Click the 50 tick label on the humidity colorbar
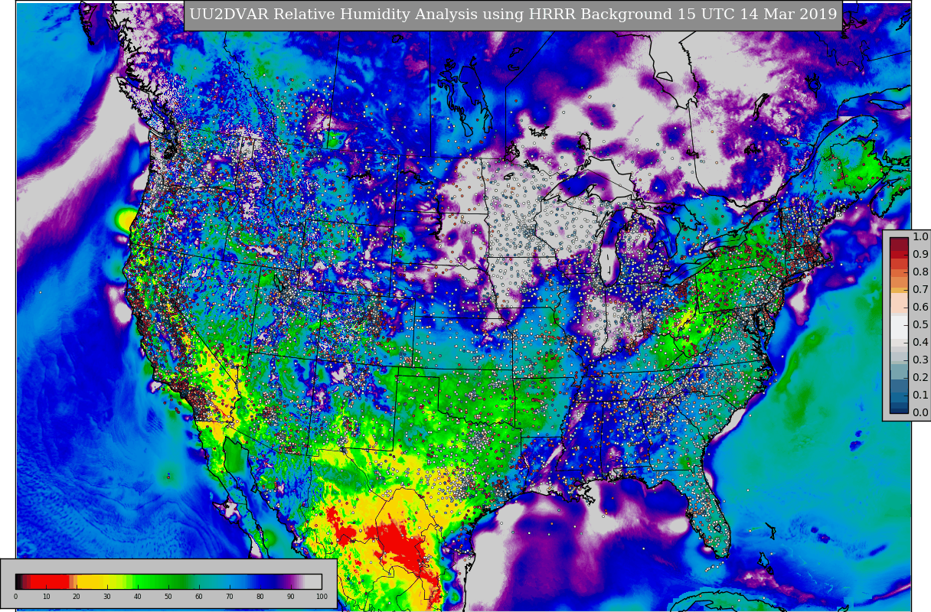 (168, 597)
